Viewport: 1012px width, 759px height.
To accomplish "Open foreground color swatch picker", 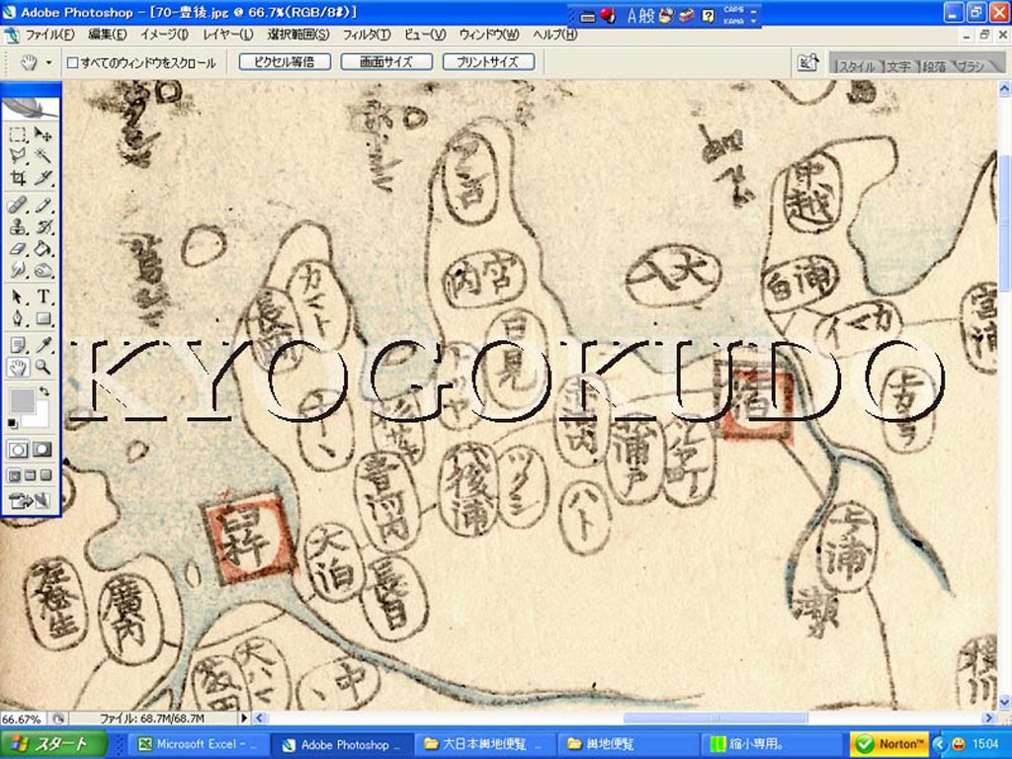I will coord(22,400).
